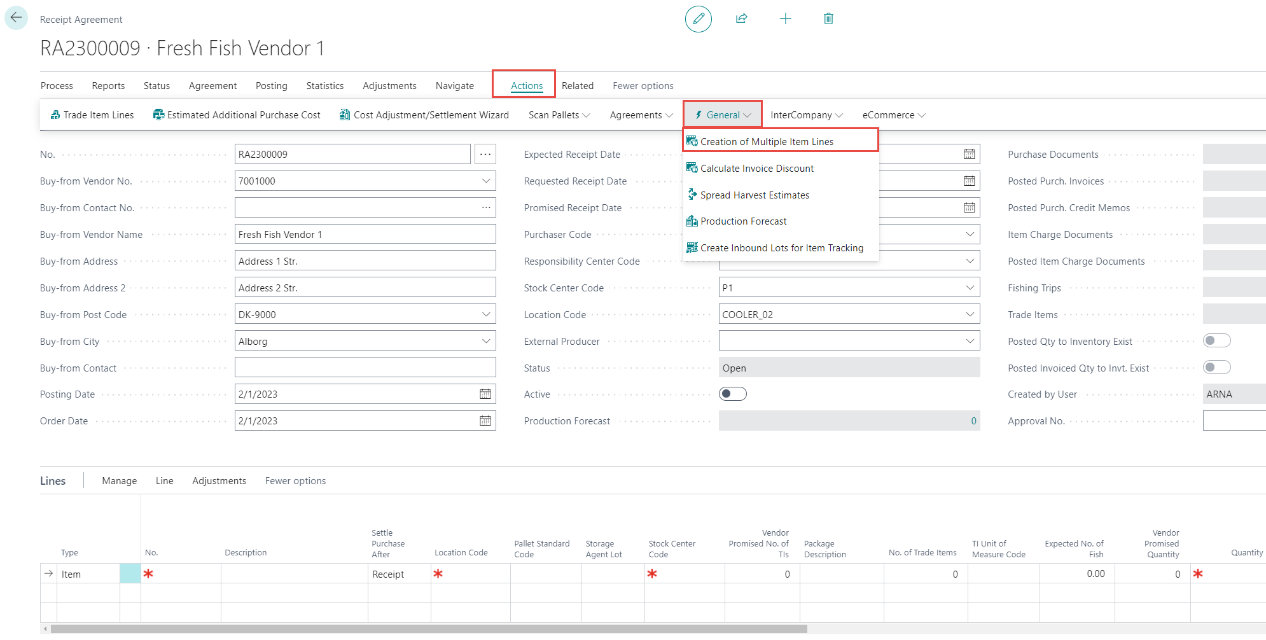
Task: Click the trash delete icon
Action: click(828, 18)
